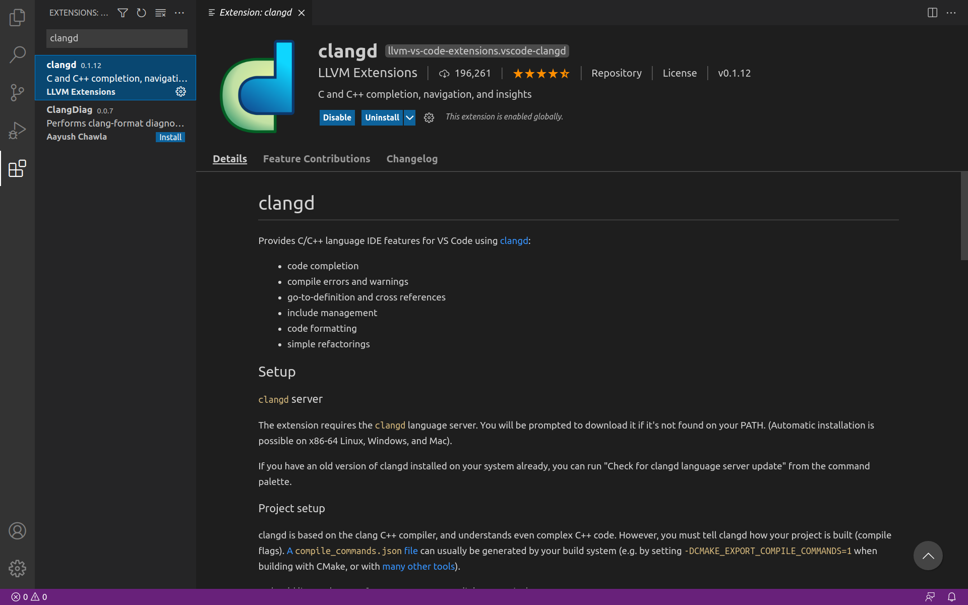Click the 'simple refactorings' bullet
The image size is (968, 605).
coord(328,344)
